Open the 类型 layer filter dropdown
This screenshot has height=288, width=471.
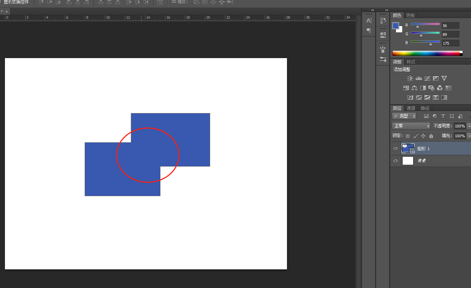coord(404,116)
